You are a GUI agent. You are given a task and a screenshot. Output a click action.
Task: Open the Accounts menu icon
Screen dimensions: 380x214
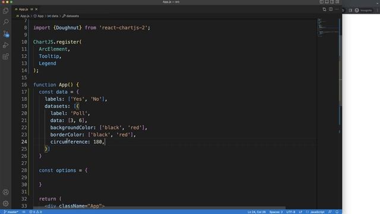coord(5,192)
